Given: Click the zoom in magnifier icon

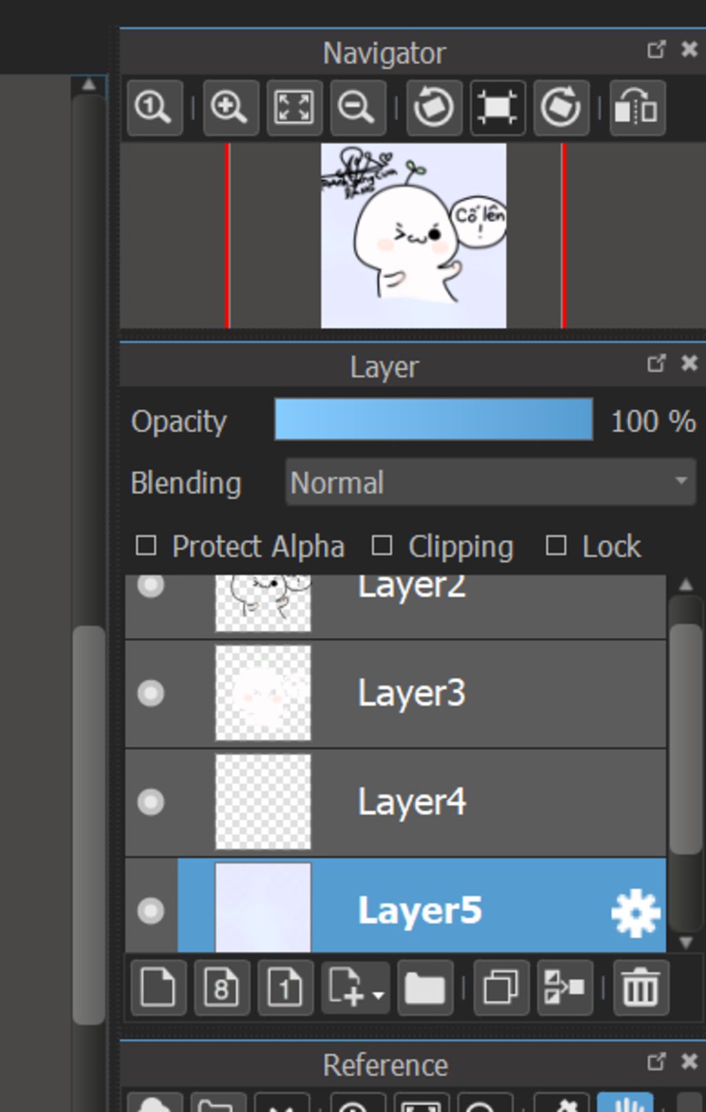Looking at the screenshot, I should pos(229,108).
